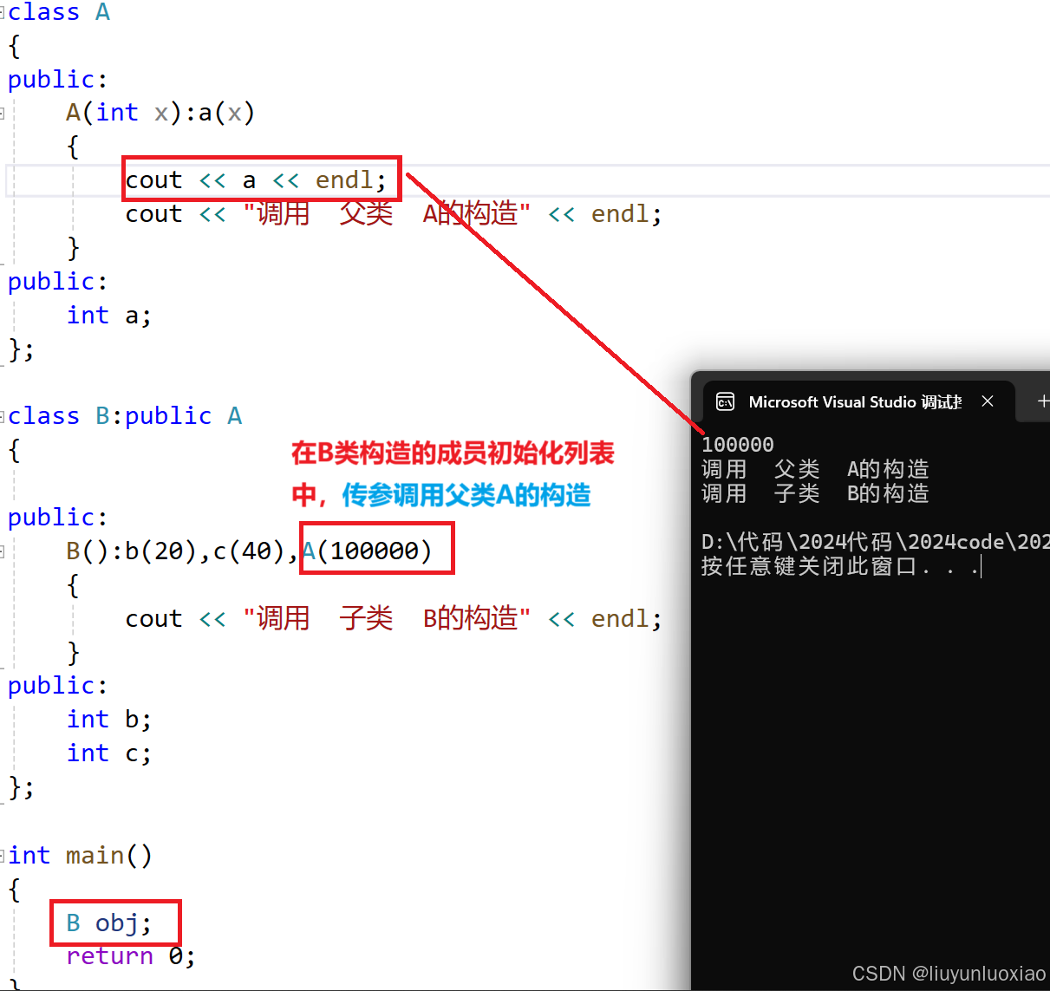Click the 'return 0;' line
Image resolution: width=1050 pixels, height=991 pixels.
point(131,956)
